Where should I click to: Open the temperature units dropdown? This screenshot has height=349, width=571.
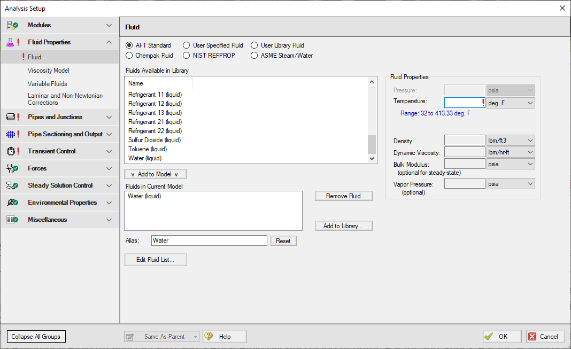[511, 103]
